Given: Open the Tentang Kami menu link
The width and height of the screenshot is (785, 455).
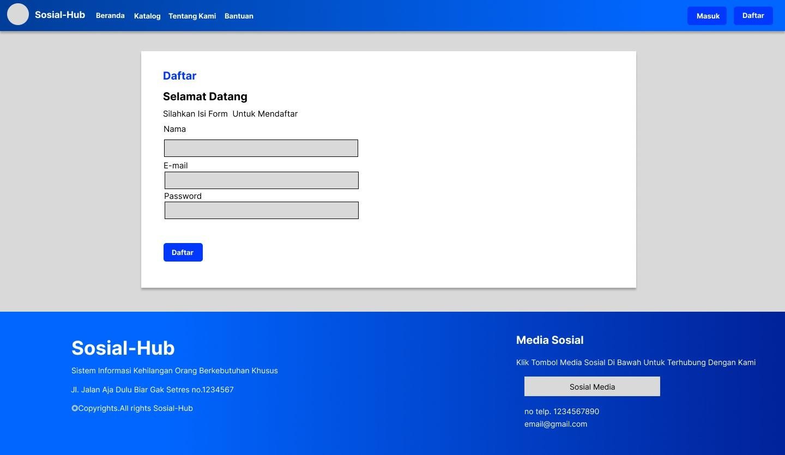Looking at the screenshot, I should coord(192,16).
